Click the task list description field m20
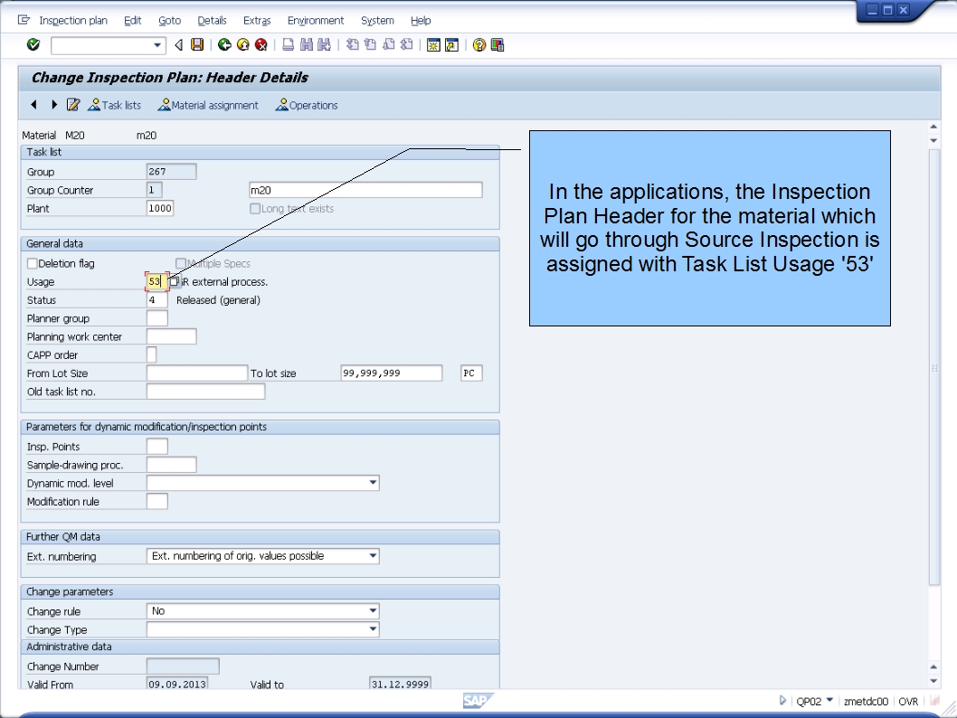This screenshot has width=957, height=718. point(365,190)
